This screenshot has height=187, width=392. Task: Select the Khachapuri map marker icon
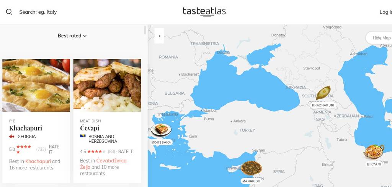click(x=323, y=93)
